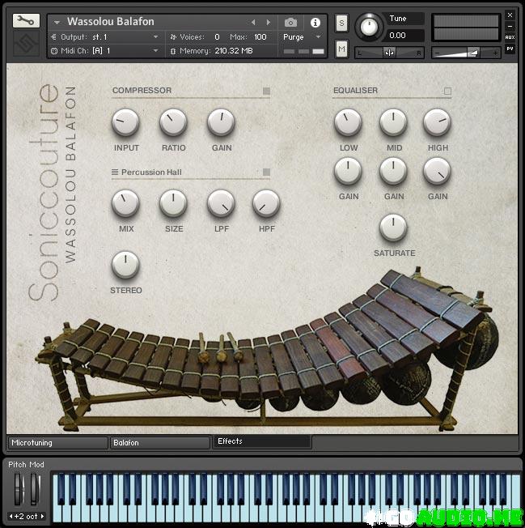Screen dimensions: 525x528
Task: Toggle the AUX sends button
Action: (510, 37)
